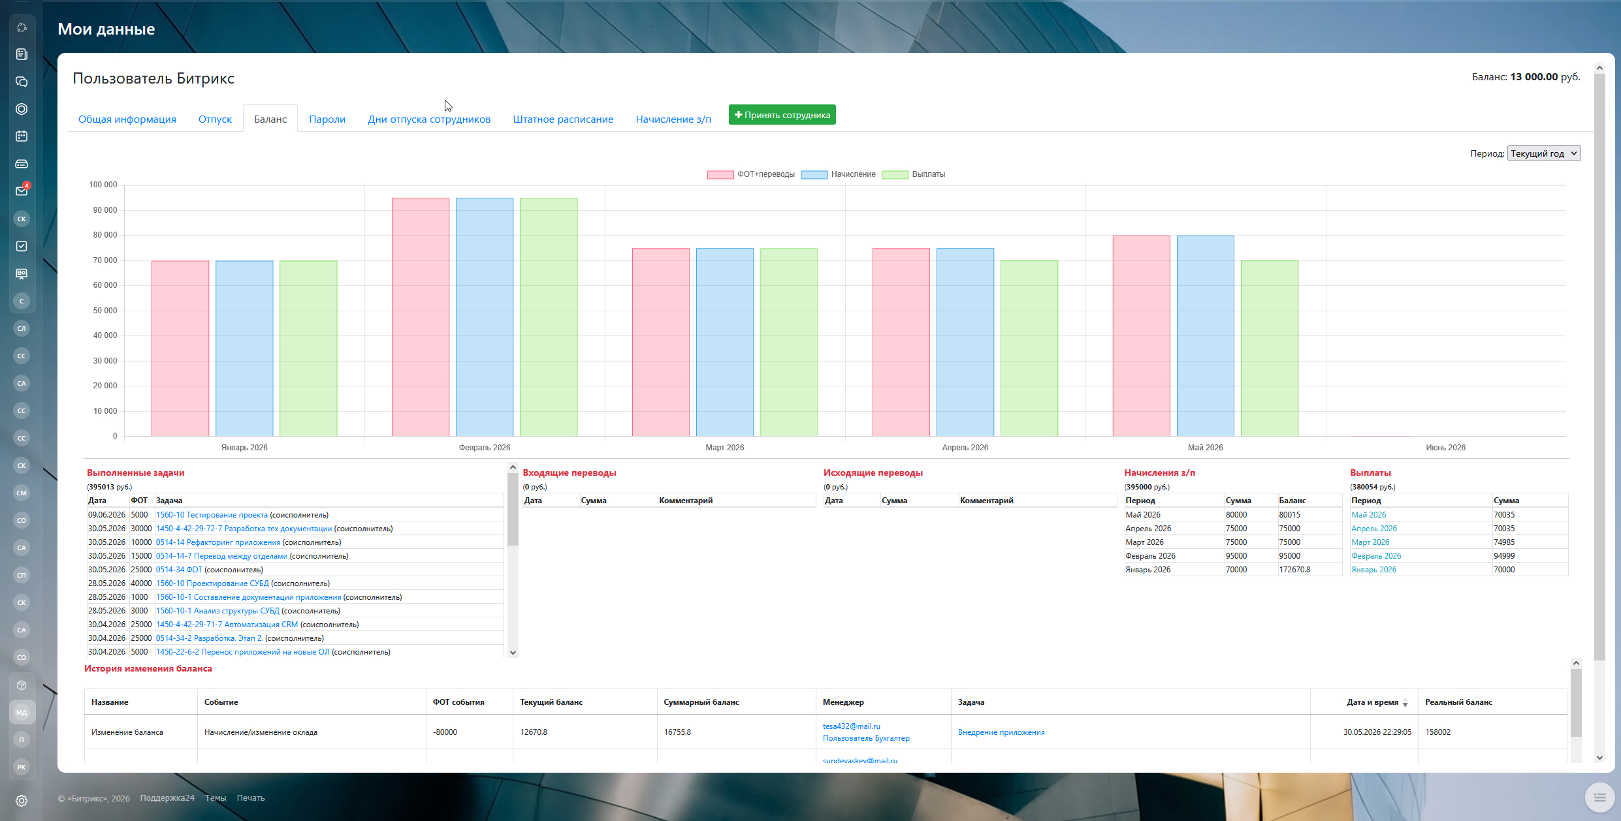Open the box cube sidebar icon
The image size is (1621, 821).
[22, 685]
